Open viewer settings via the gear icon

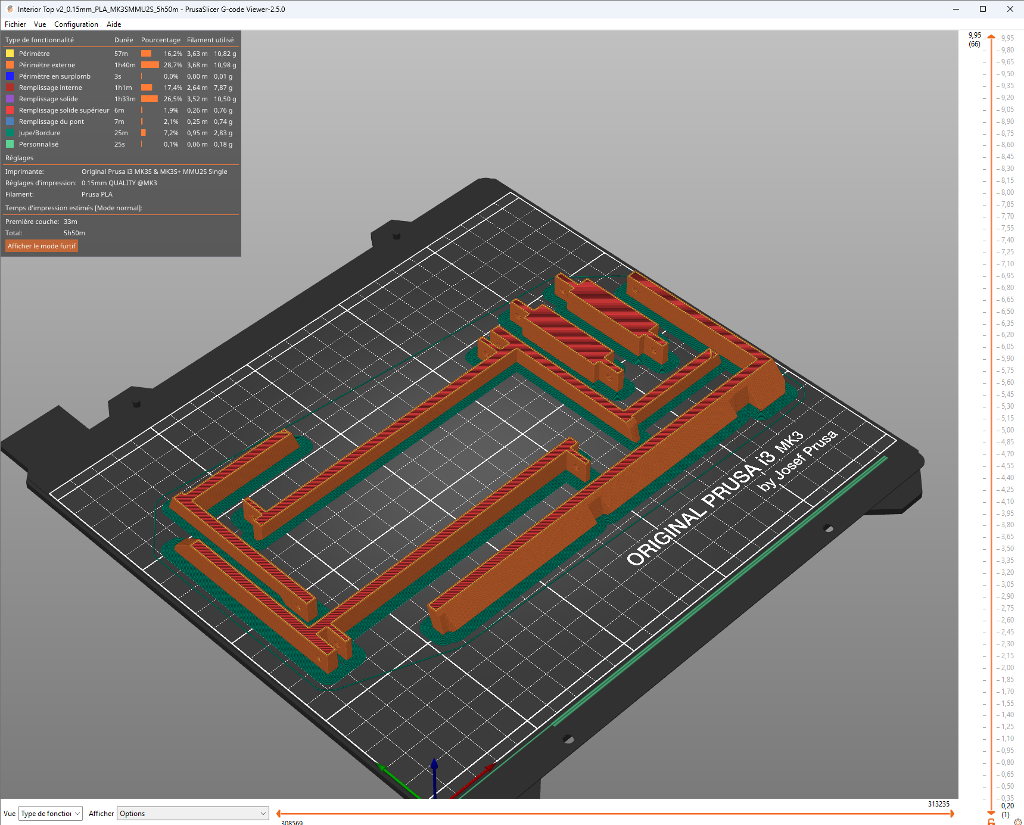tap(1017, 822)
